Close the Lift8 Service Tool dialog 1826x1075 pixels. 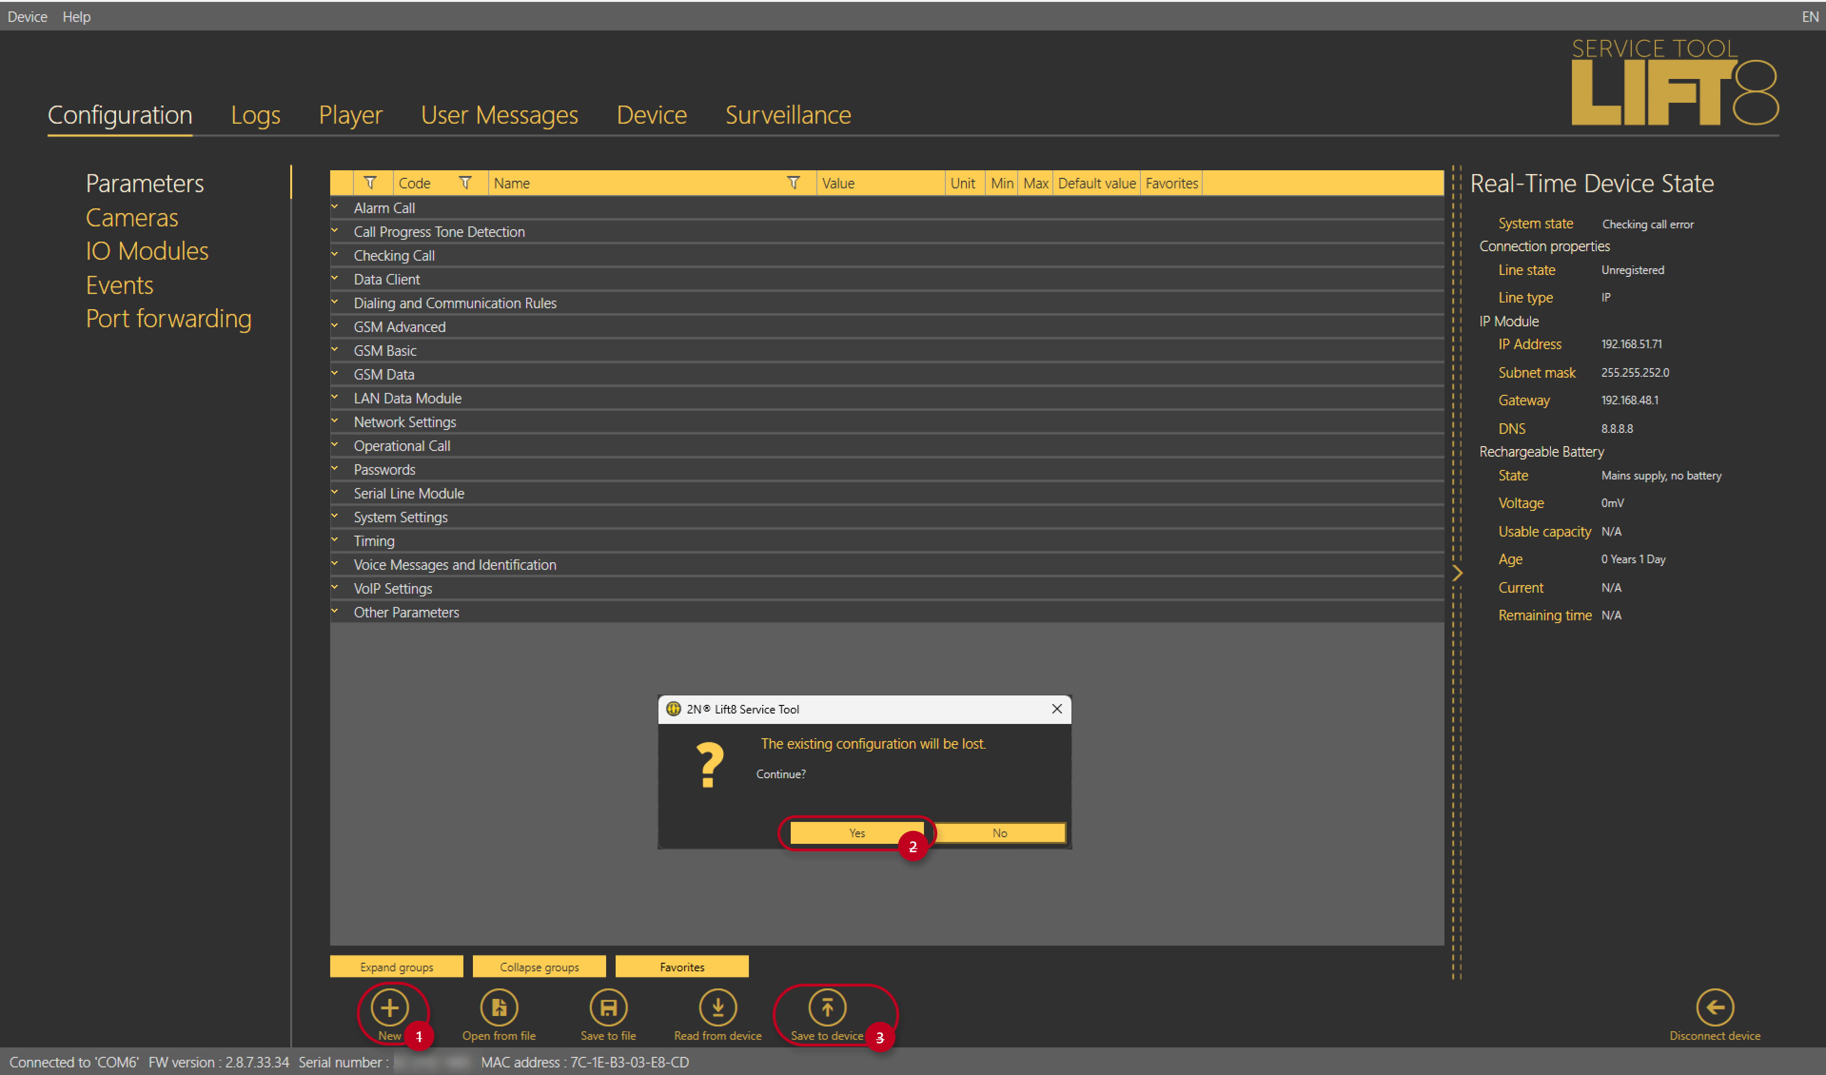[x=1057, y=709]
